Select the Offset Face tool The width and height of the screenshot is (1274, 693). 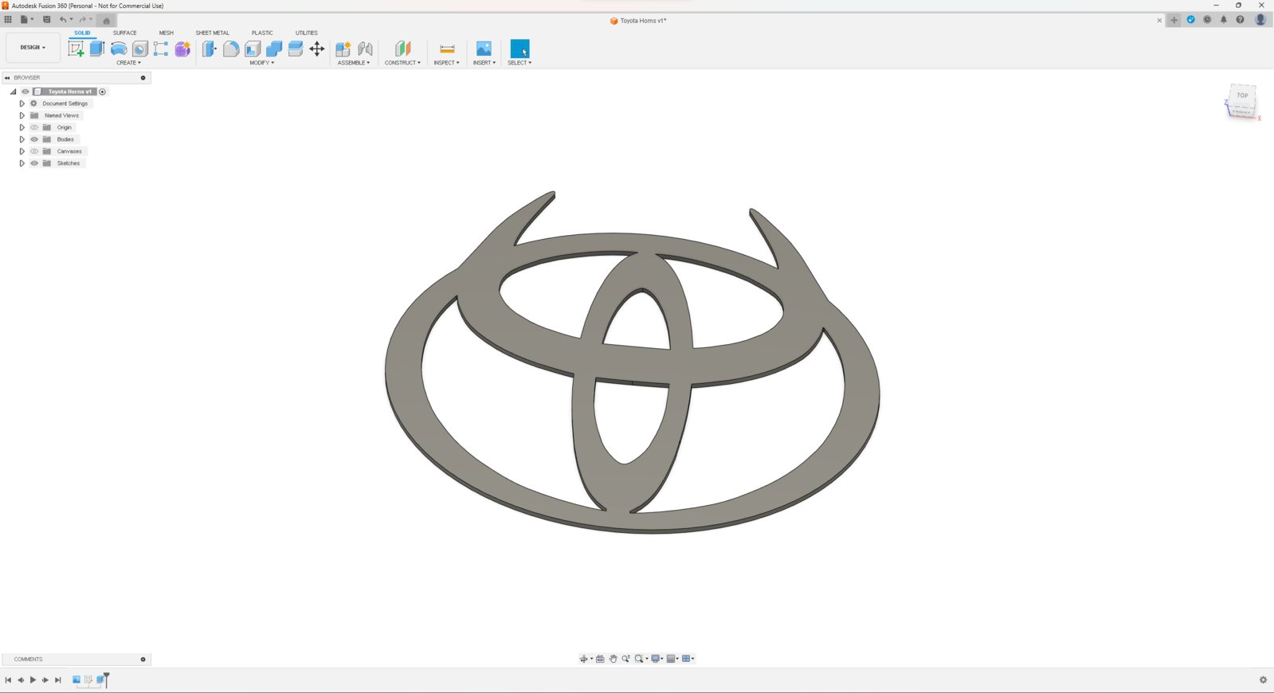296,49
